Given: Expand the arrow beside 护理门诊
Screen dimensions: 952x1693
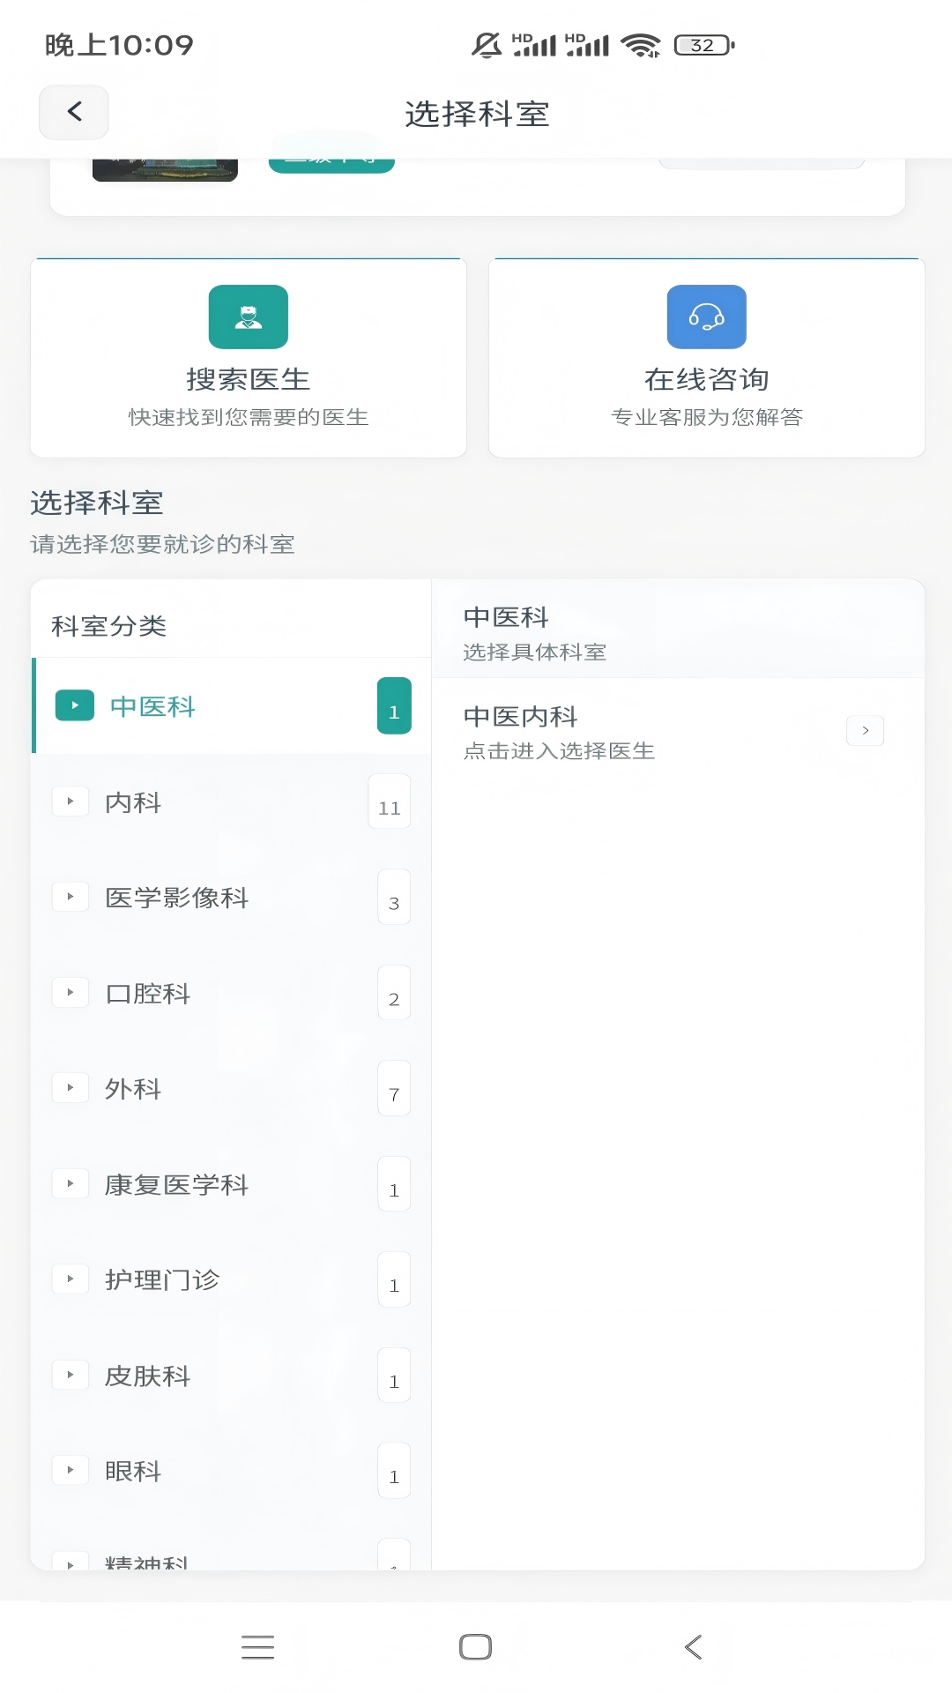Looking at the screenshot, I should point(71,1279).
